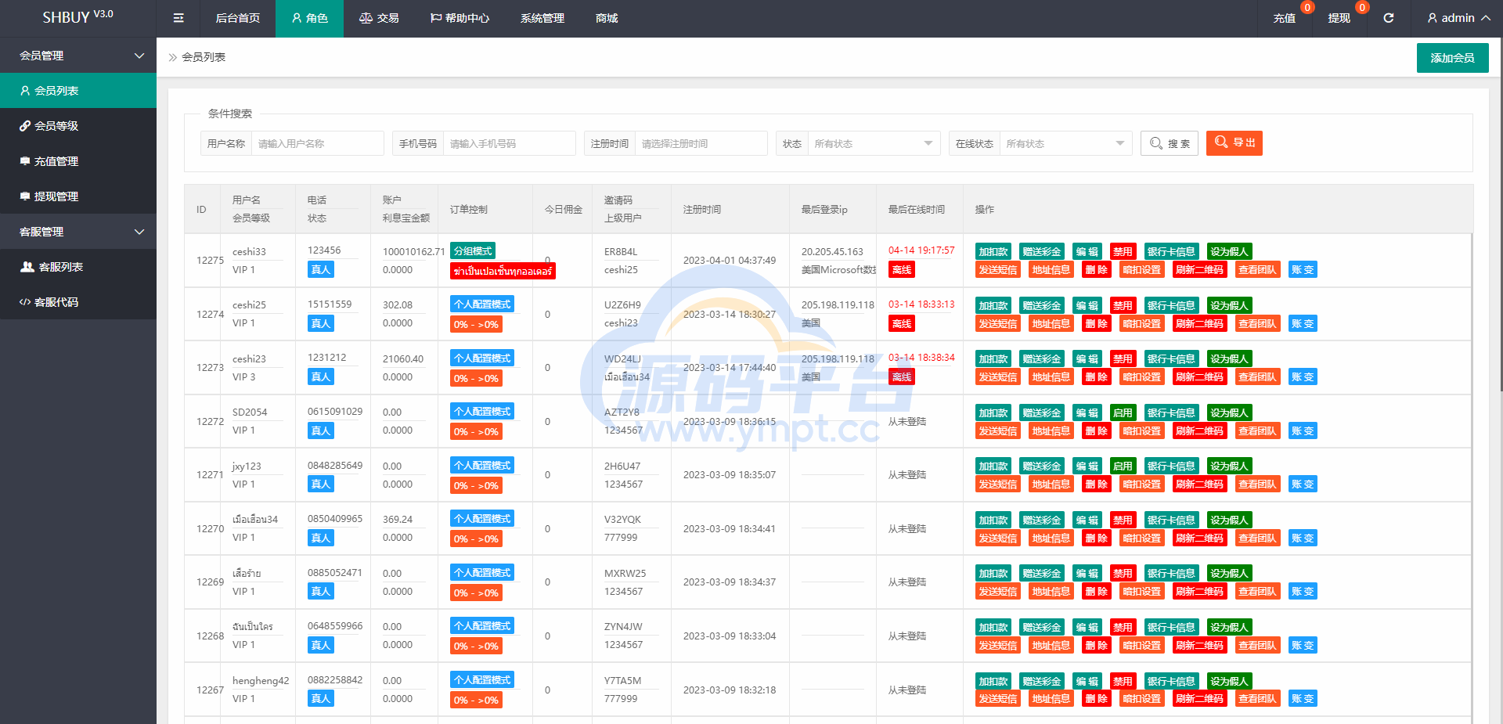The height and width of the screenshot is (724, 1503).
Task: Click the SHBUY V3.0 logo
Action: pos(77,17)
